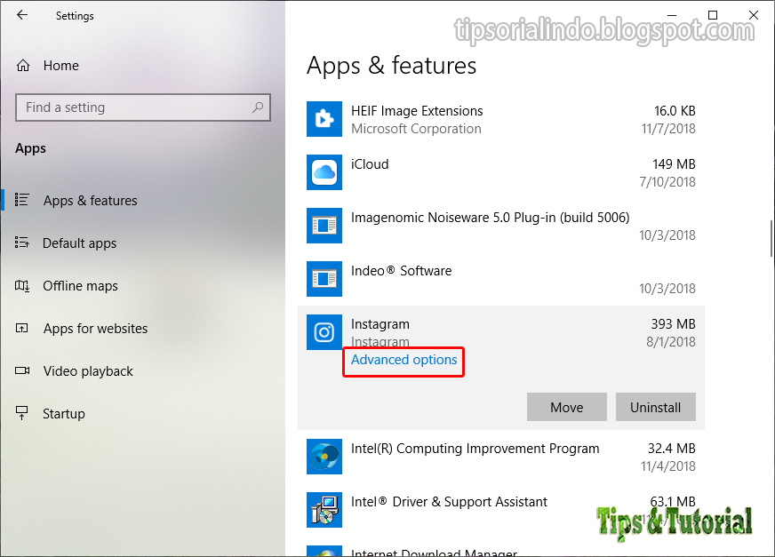The width and height of the screenshot is (775, 557).
Task: Click the Intel Computing Improvement Program icon
Action: [x=324, y=457]
